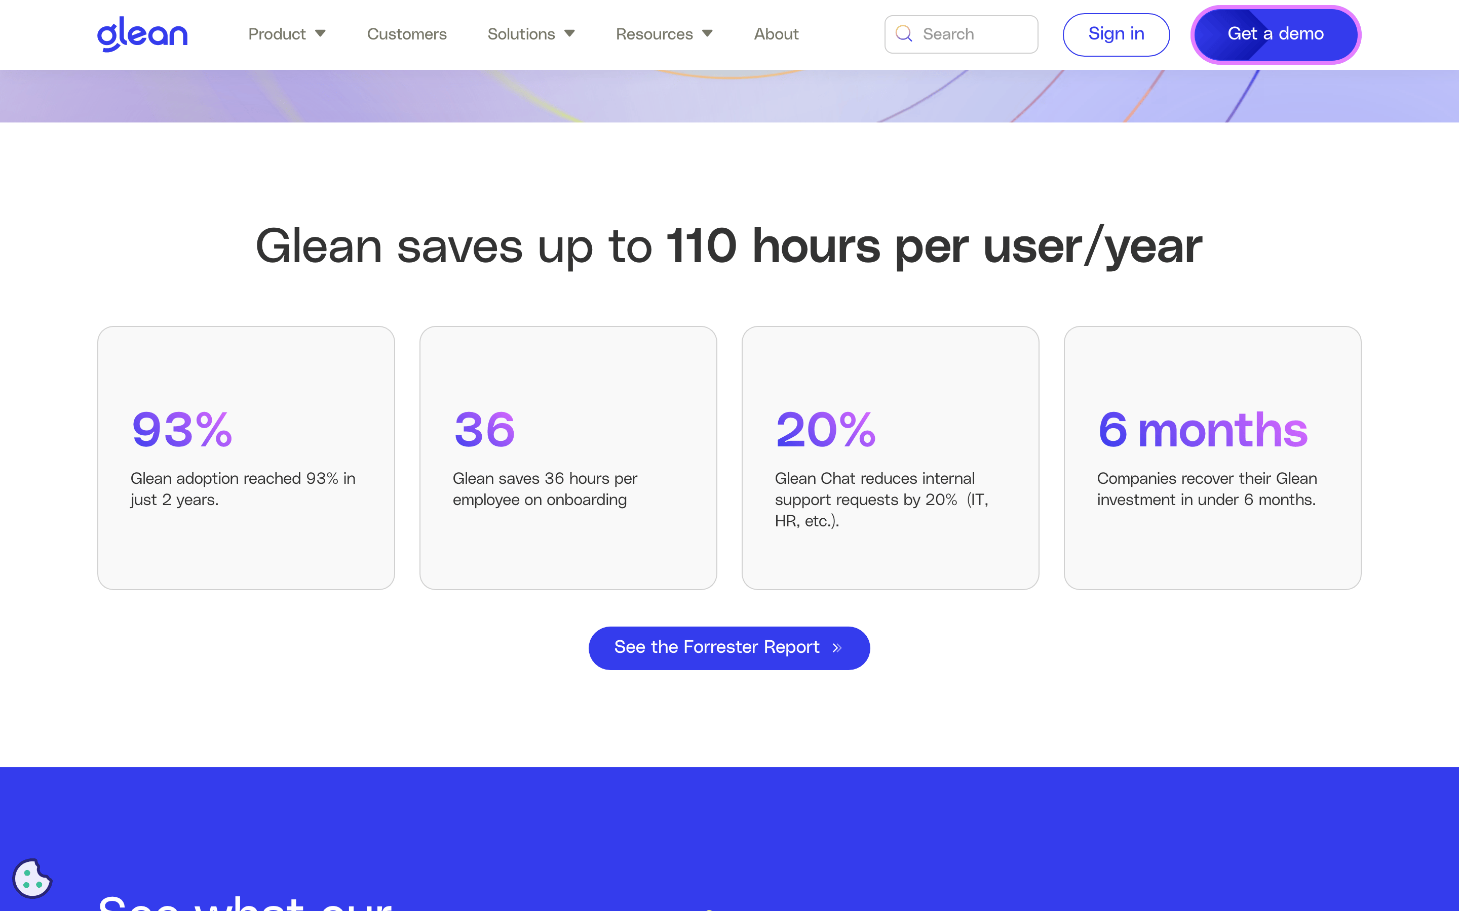Open the Customers menu item
The image size is (1459, 911).
pos(407,34)
